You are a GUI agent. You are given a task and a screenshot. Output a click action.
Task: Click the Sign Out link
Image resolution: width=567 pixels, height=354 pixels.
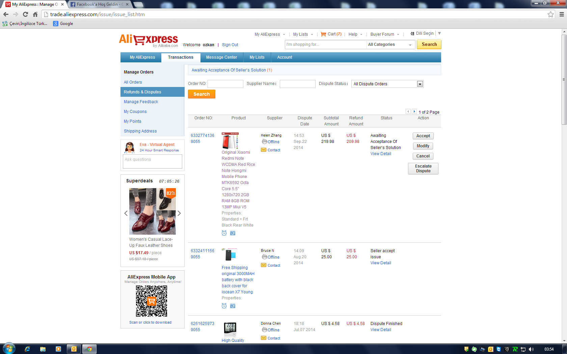[x=230, y=45]
